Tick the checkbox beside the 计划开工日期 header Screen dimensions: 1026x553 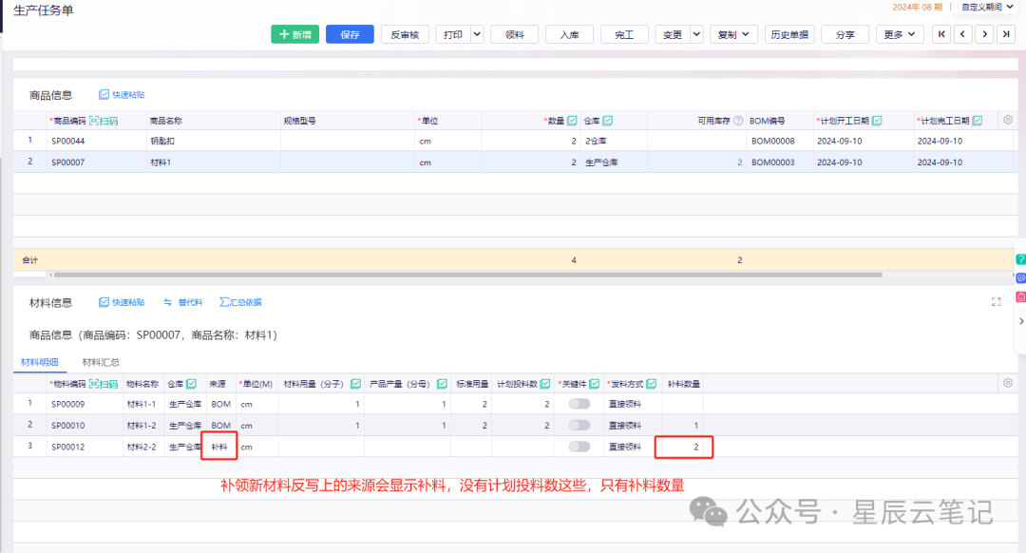[x=877, y=121]
